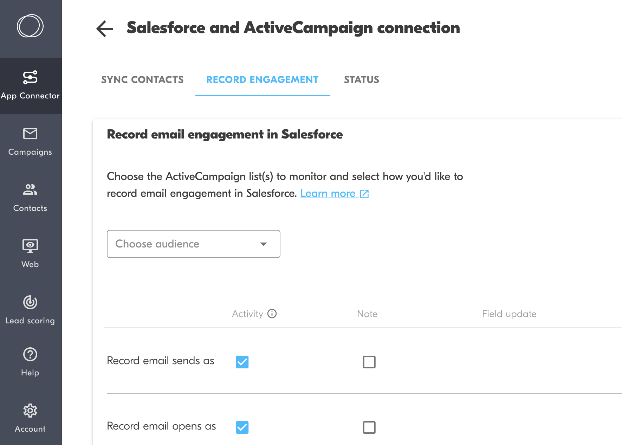
Task: Switch to the SYNC CONTACTS tab
Action: (142, 80)
